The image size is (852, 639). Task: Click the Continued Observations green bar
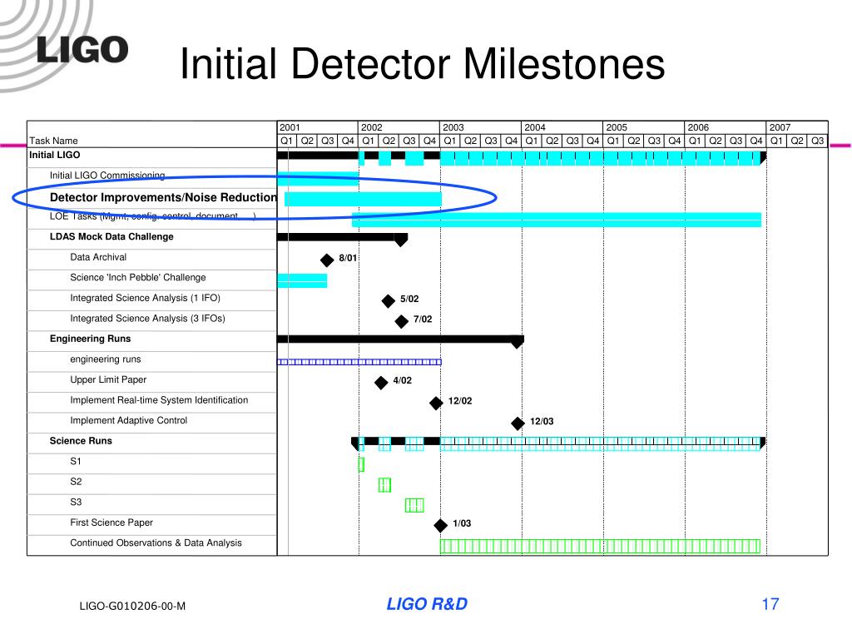[600, 546]
